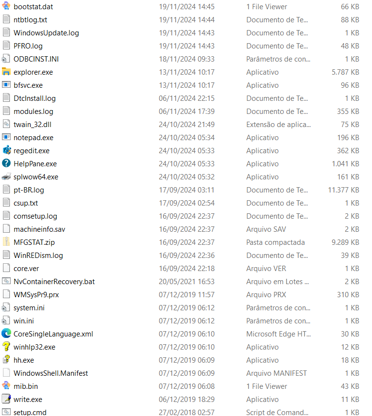This screenshot has height=416, width=372.
Task: Select the WindowsUpdate.log file name
Action: tap(46, 32)
